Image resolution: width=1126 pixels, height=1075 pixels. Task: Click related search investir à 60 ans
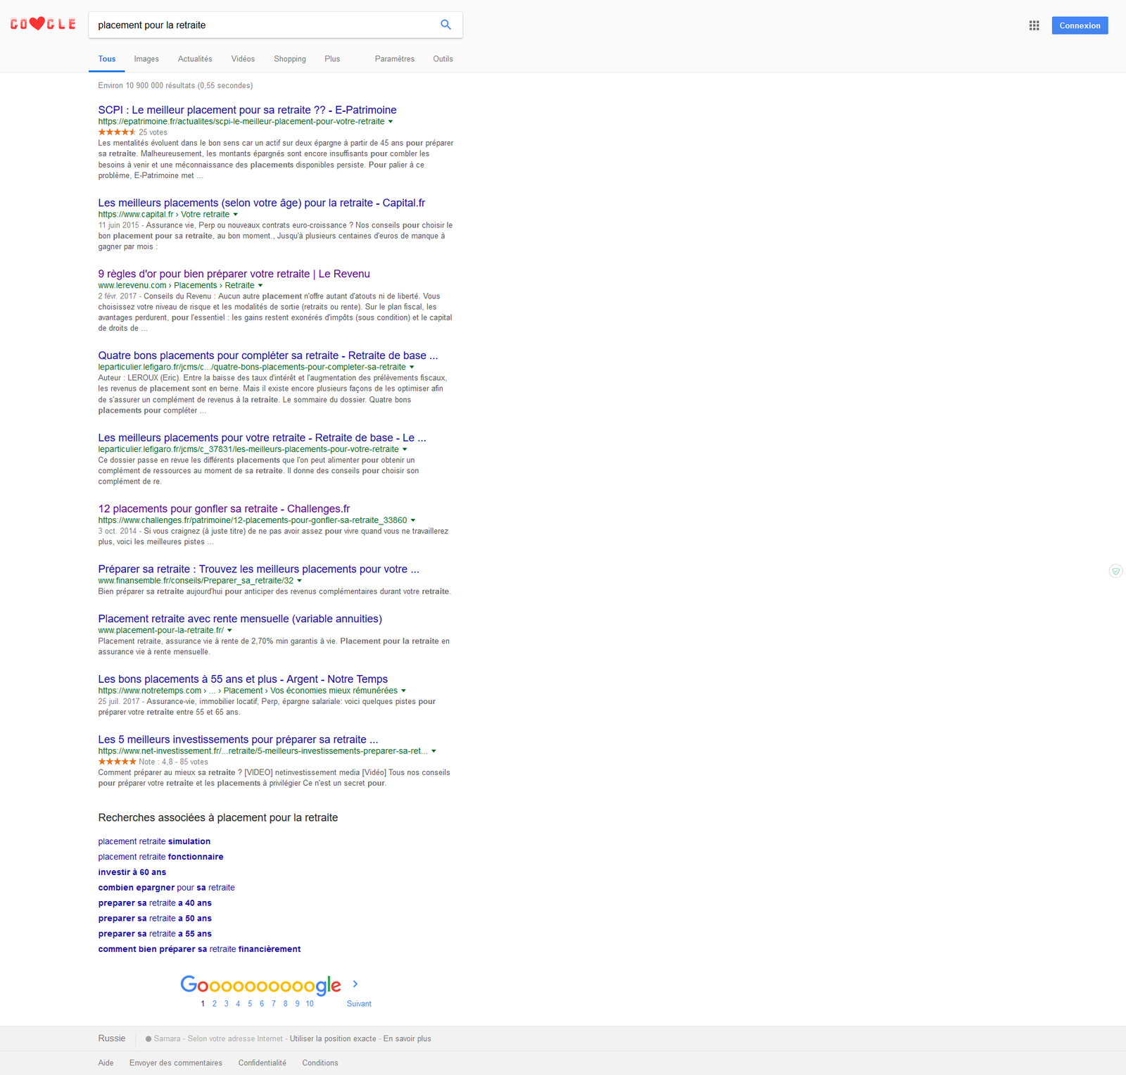132,872
